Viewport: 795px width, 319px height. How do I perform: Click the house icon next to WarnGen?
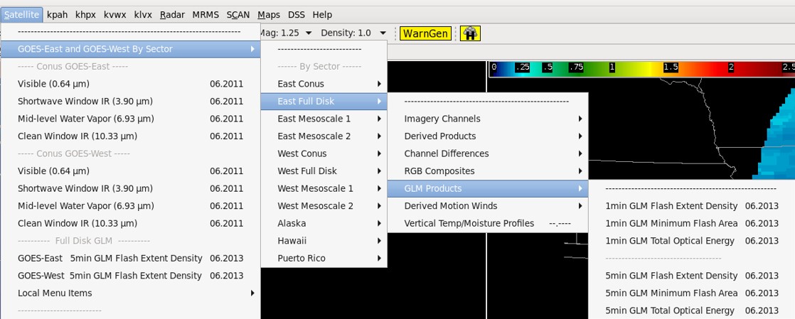[x=470, y=33]
